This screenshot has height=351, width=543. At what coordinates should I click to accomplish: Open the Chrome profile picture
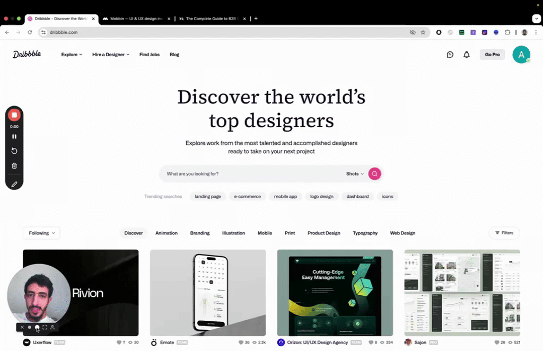(x=524, y=32)
